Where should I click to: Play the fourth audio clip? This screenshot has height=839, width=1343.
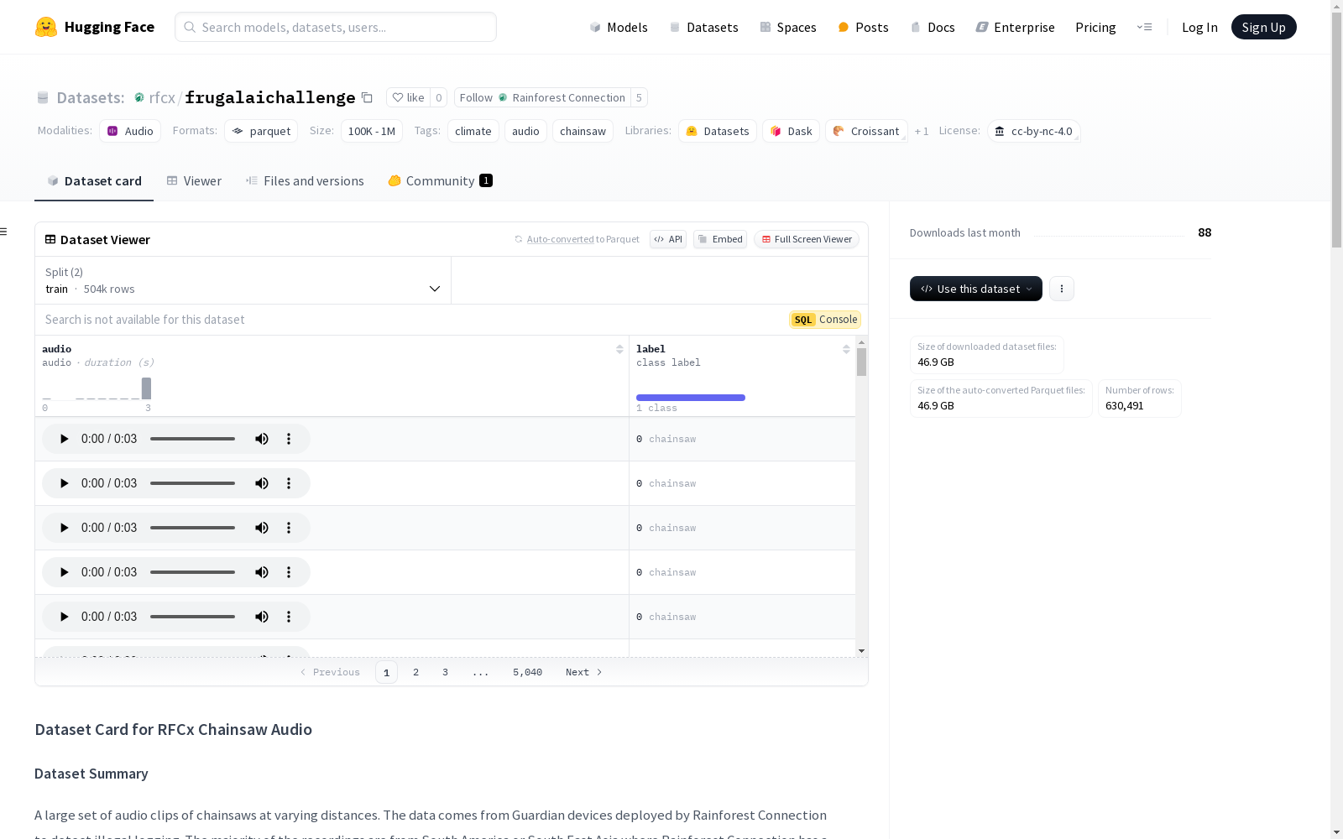coord(64,572)
